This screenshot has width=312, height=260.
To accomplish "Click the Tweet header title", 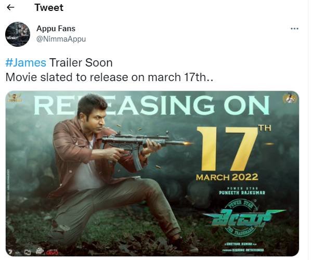I will click(49, 8).
